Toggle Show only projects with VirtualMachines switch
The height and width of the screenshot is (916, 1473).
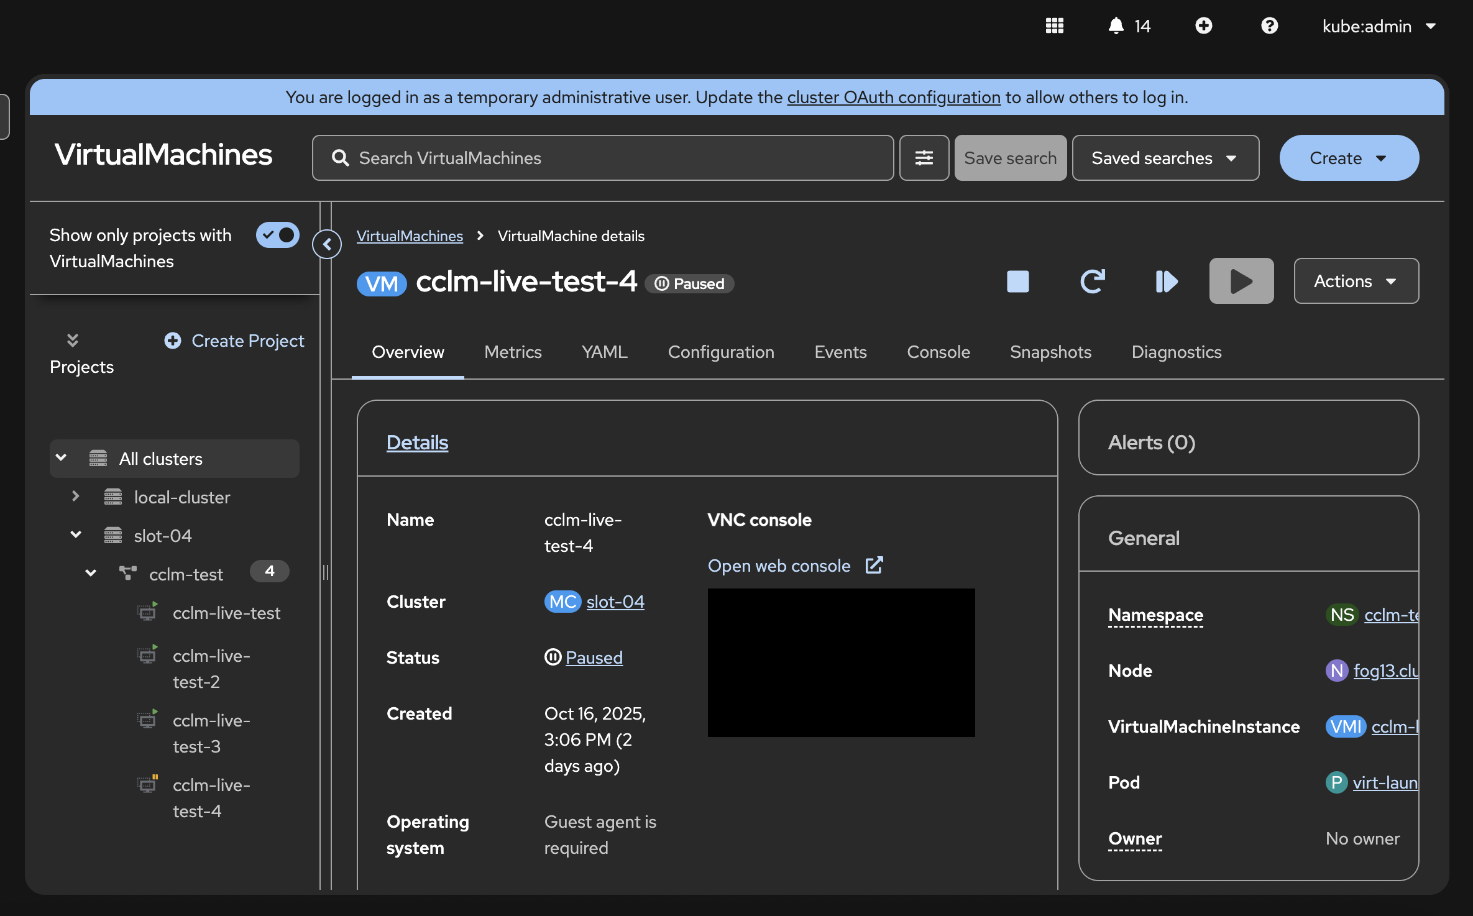click(x=277, y=235)
